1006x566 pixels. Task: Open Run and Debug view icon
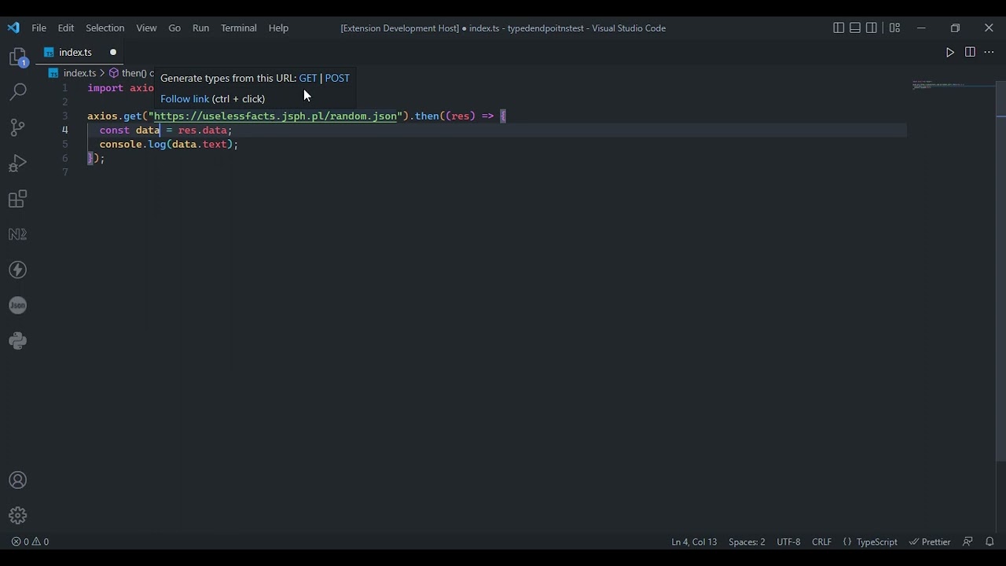click(x=17, y=163)
